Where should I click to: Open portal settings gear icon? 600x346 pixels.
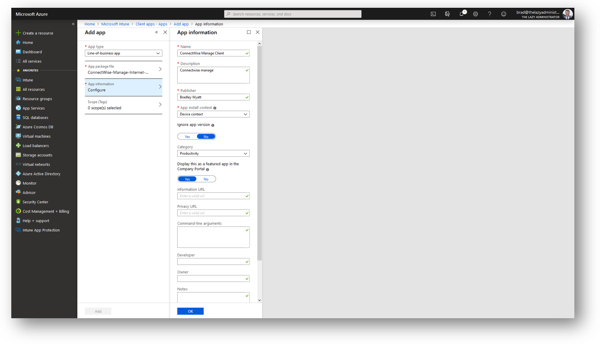[x=476, y=14]
